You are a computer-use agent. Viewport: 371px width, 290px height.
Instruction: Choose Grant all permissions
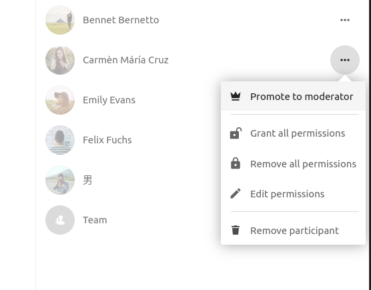[x=293, y=133]
